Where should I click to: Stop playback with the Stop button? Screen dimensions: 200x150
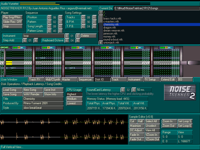pyautogui.click(x=12, y=26)
